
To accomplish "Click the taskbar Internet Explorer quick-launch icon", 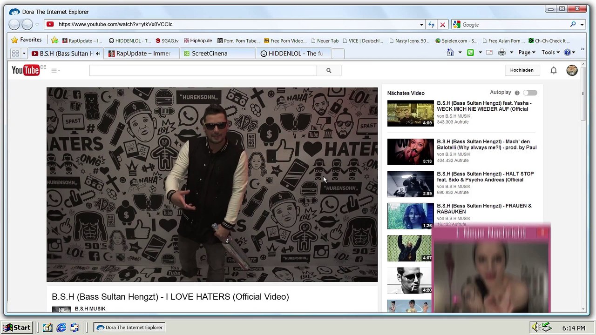I will [61, 328].
